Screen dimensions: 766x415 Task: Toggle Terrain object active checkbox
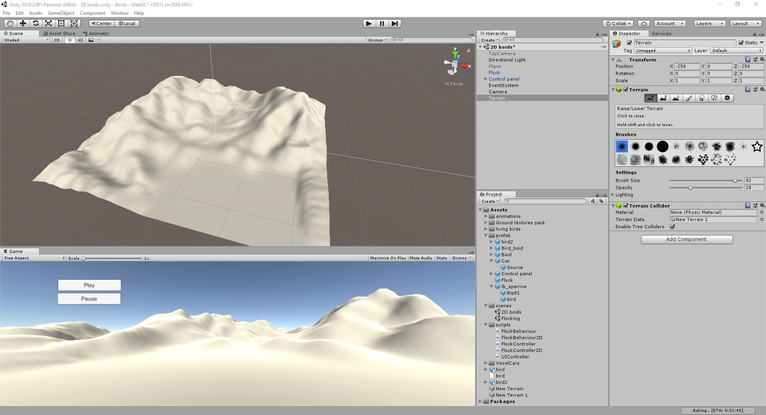coord(630,43)
